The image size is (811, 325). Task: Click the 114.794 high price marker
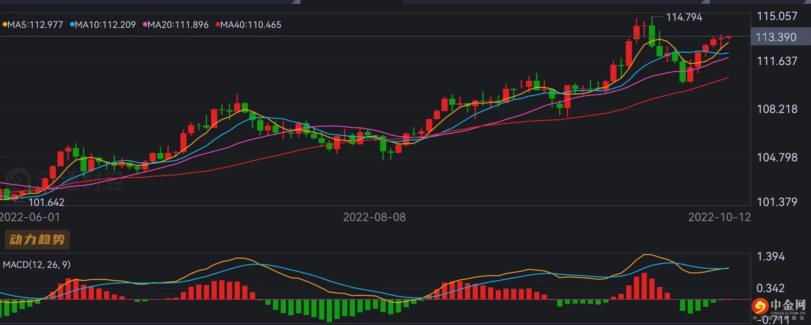click(x=684, y=17)
